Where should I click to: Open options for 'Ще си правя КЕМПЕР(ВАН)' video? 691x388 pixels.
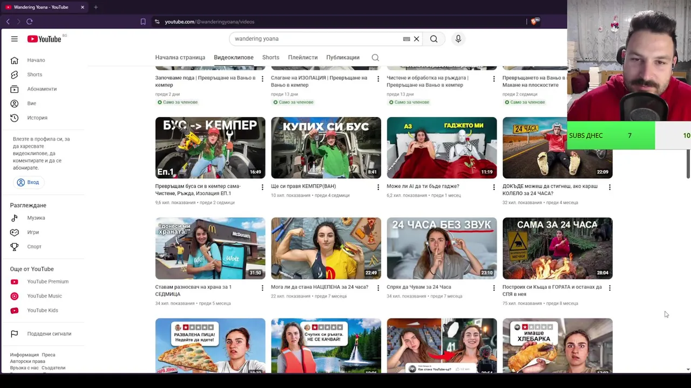(378, 187)
